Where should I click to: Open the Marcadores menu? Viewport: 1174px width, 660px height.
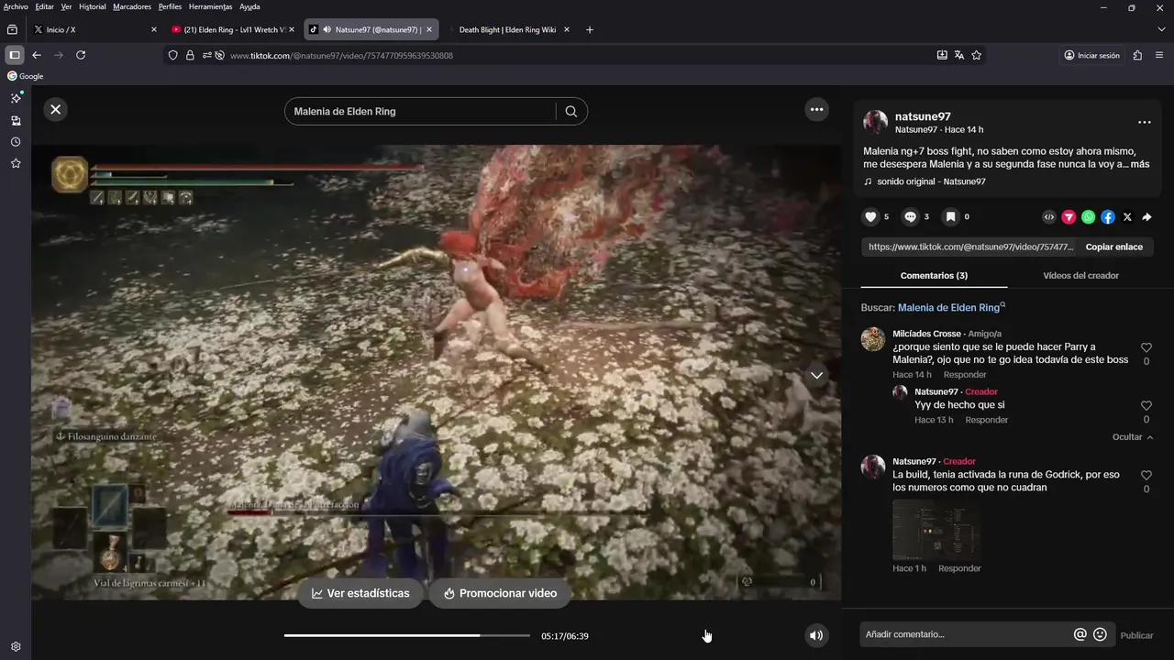(x=132, y=6)
